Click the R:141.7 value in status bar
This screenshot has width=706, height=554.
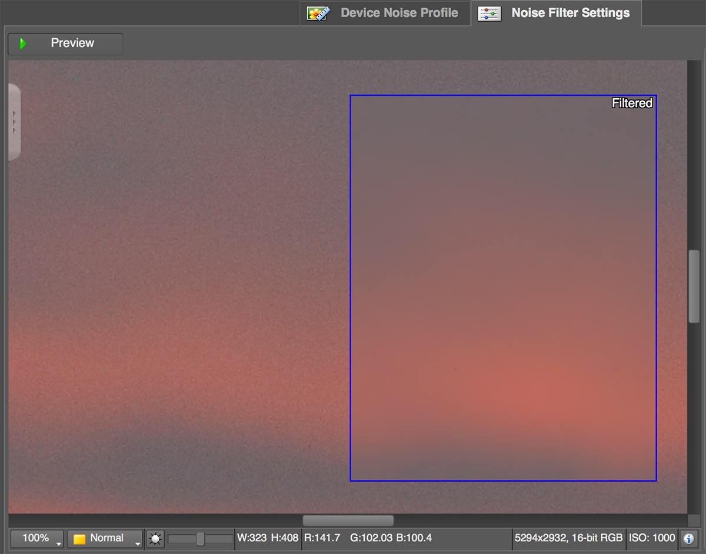[322, 538]
